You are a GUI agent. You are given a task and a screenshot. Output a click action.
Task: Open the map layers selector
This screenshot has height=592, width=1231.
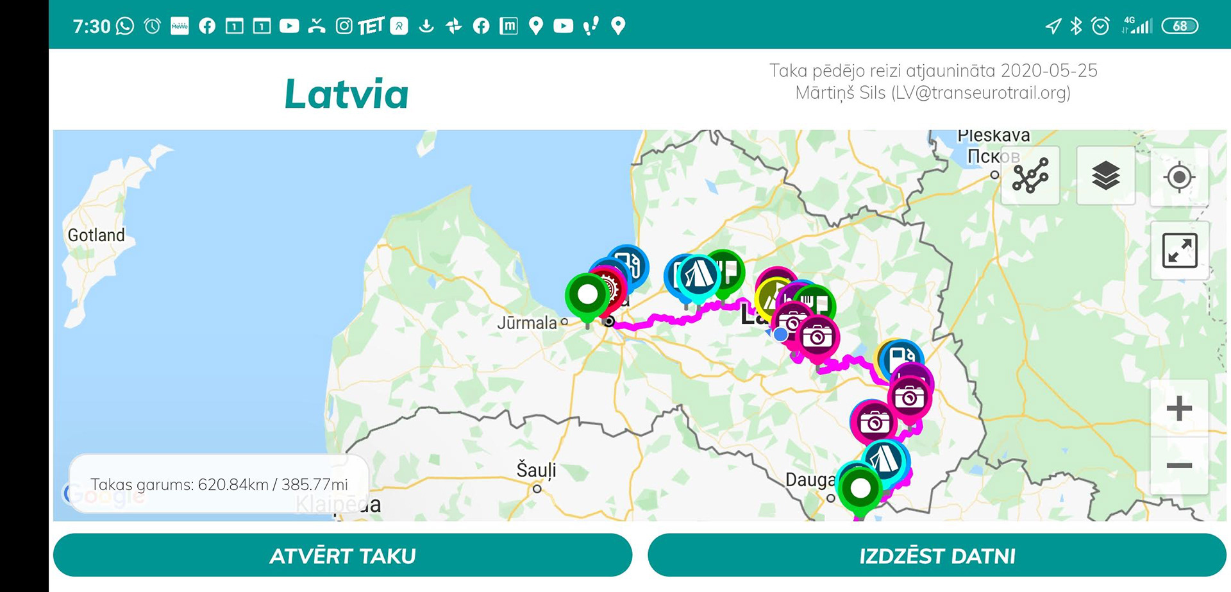click(x=1106, y=175)
